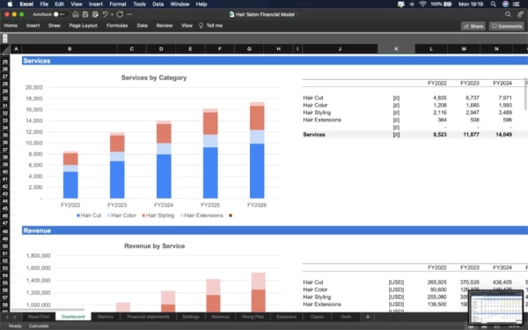This screenshot has width=528, height=330.
Task: Click the Redo icon
Action: 120,14
